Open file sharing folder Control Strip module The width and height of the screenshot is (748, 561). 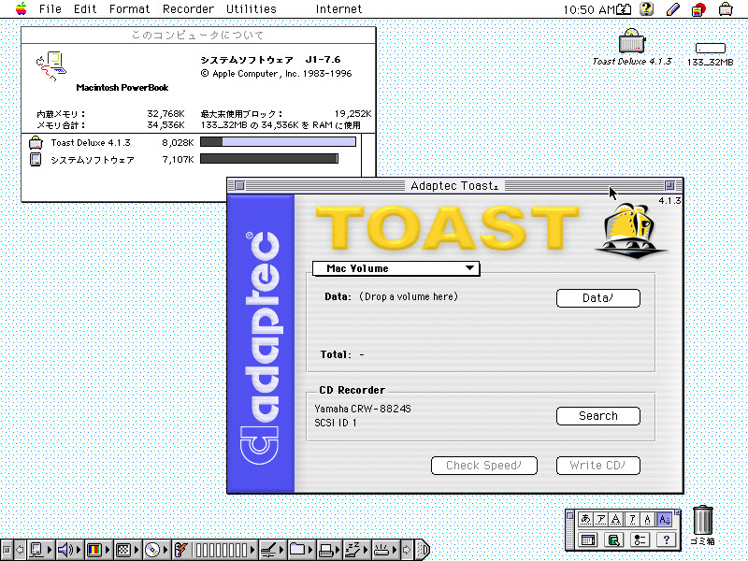coord(301,550)
